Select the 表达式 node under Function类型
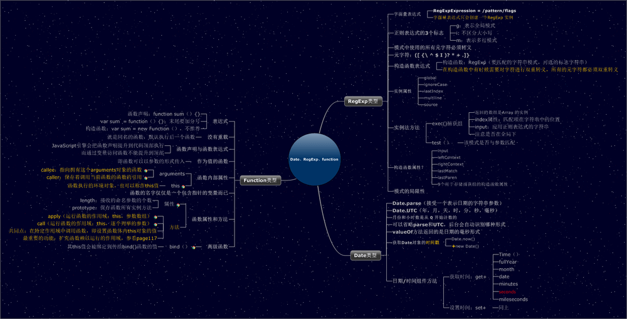Image resolution: width=627 pixels, height=319 pixels. [220, 121]
